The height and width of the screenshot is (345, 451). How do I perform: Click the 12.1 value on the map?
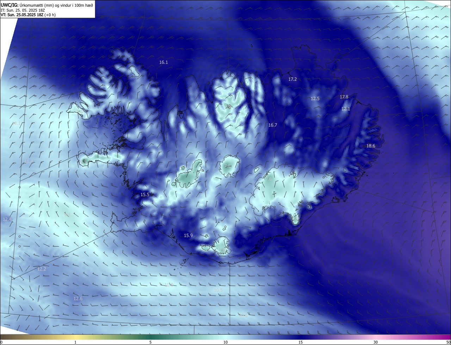(x=346, y=109)
